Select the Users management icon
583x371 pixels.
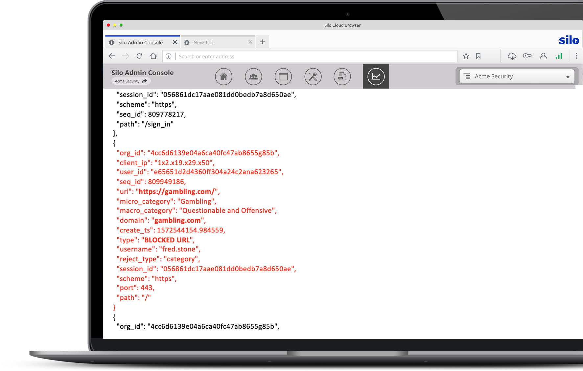point(253,76)
